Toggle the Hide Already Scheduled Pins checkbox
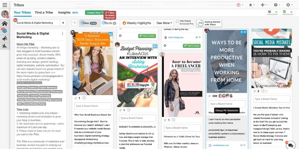This screenshot has height=149, width=299. coord(177,21)
